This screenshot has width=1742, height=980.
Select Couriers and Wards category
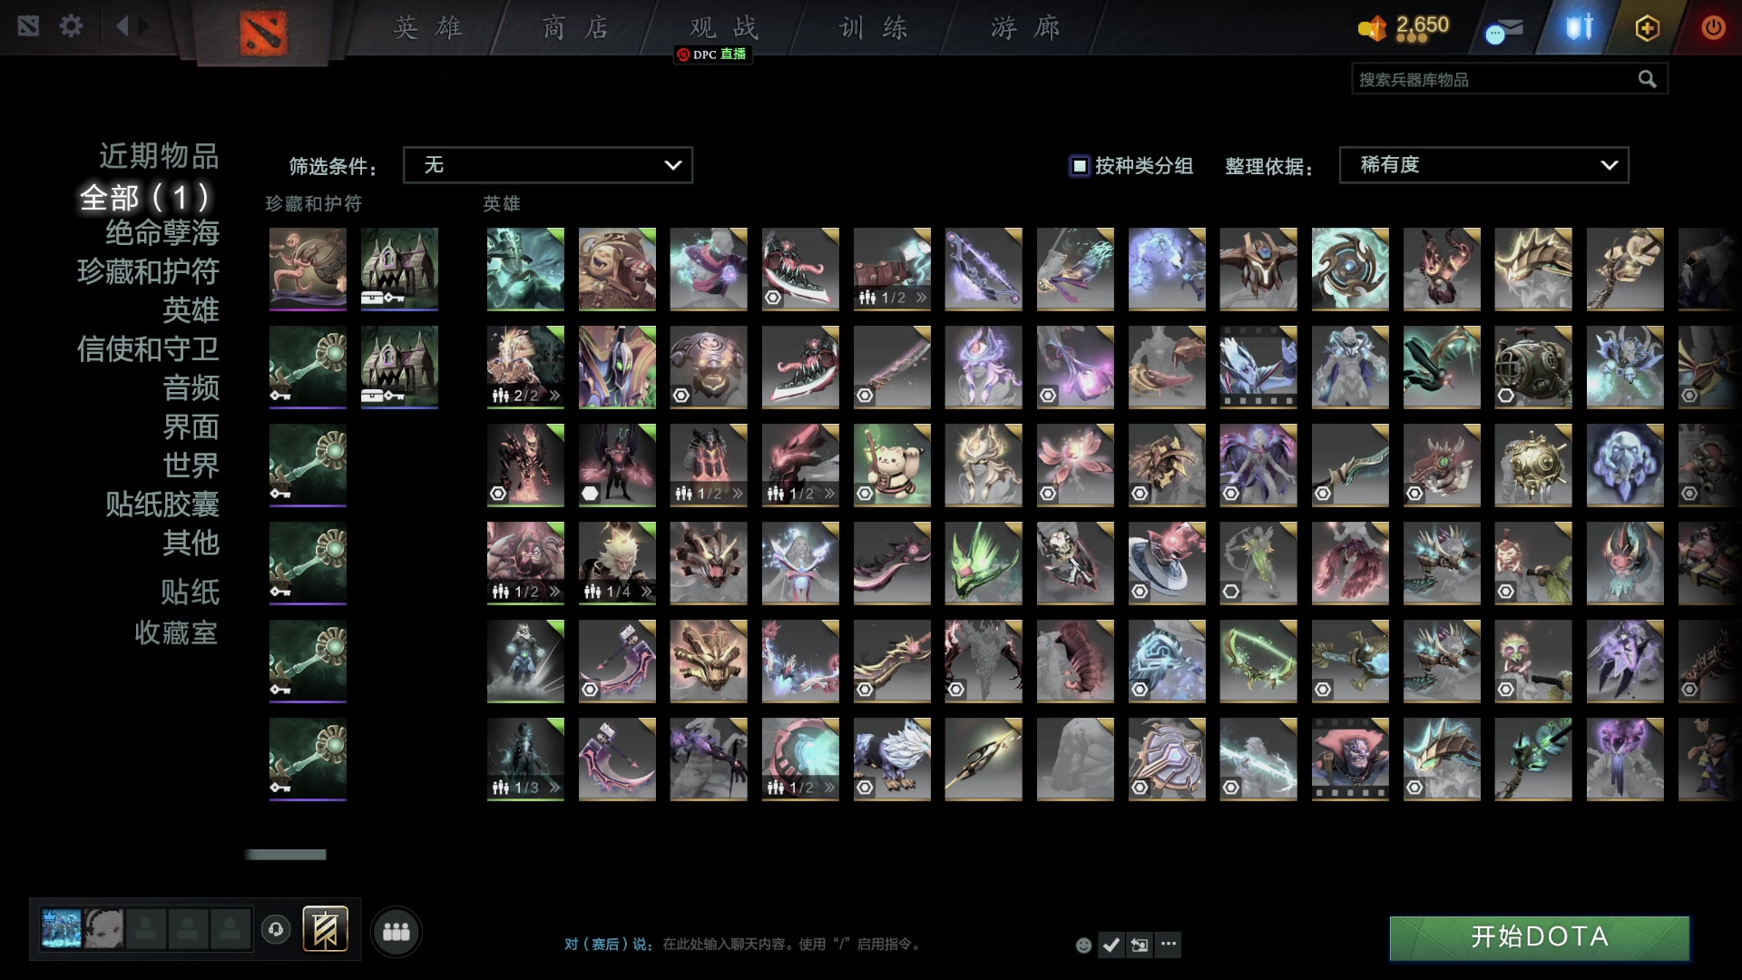[x=148, y=349]
